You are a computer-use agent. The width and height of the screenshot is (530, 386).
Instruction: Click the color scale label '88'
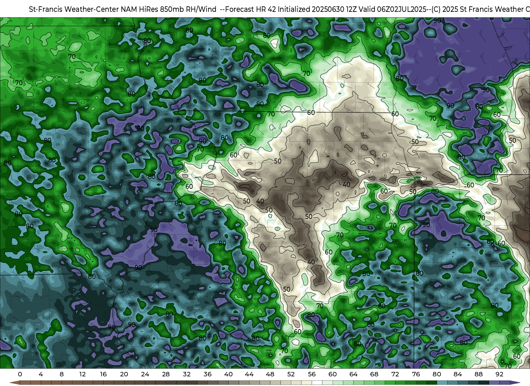(x=479, y=374)
